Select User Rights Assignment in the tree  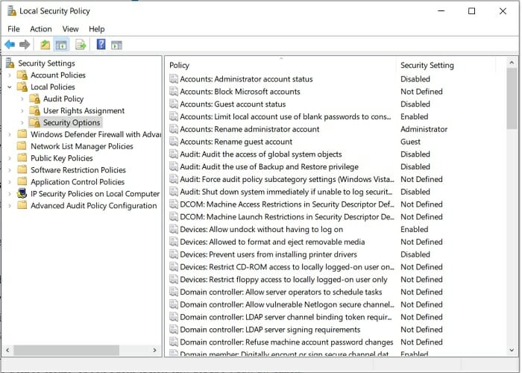(x=84, y=111)
